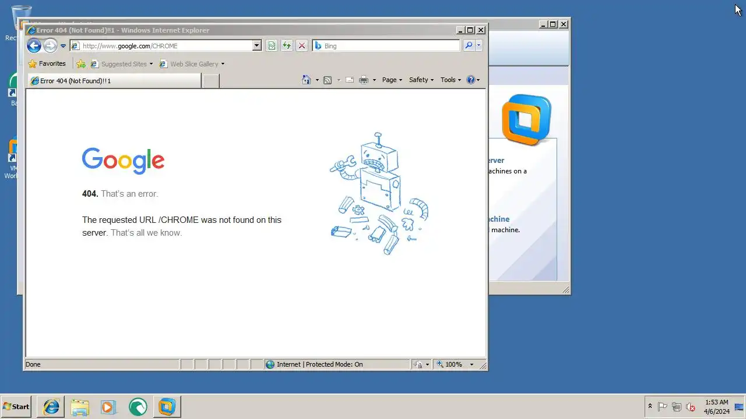Viewport: 746px width, 419px height.
Task: Select the Error 404 (Not Found) tab
Action: coord(114,81)
